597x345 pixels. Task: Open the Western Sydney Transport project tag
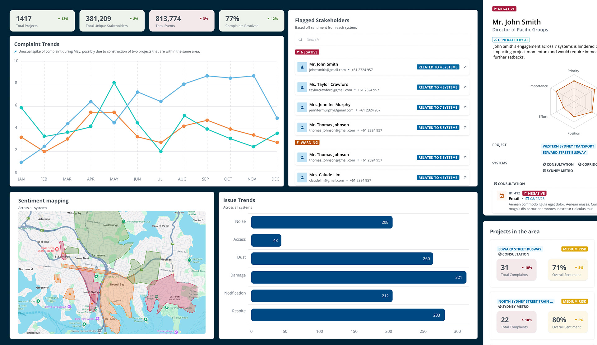[568, 146]
